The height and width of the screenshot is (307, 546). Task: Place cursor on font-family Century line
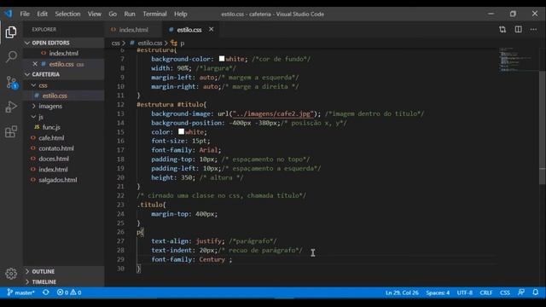191,259
